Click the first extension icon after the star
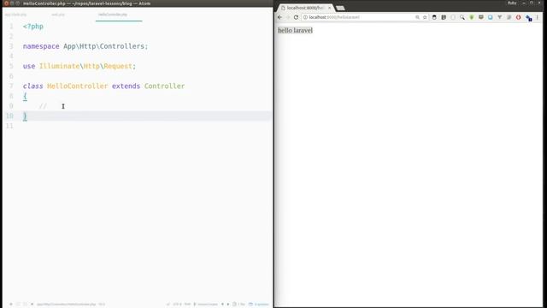The image size is (547, 308). click(434, 17)
